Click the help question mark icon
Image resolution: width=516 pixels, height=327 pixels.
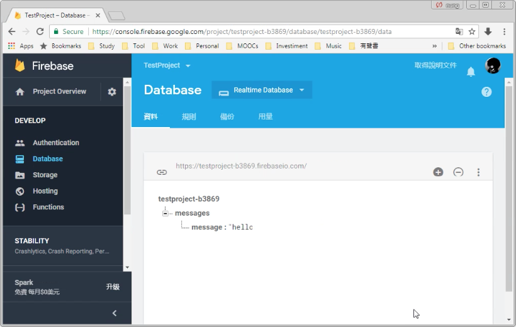pyautogui.click(x=486, y=92)
